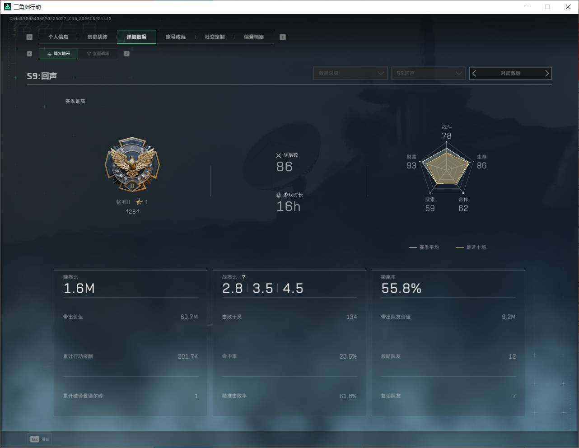579x448 pixels.
Task: Click the 财富 score 93
Action: tap(411, 166)
